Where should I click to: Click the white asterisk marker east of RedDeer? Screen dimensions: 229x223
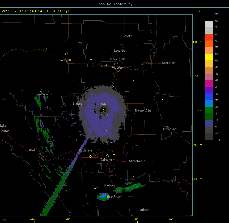133,80
